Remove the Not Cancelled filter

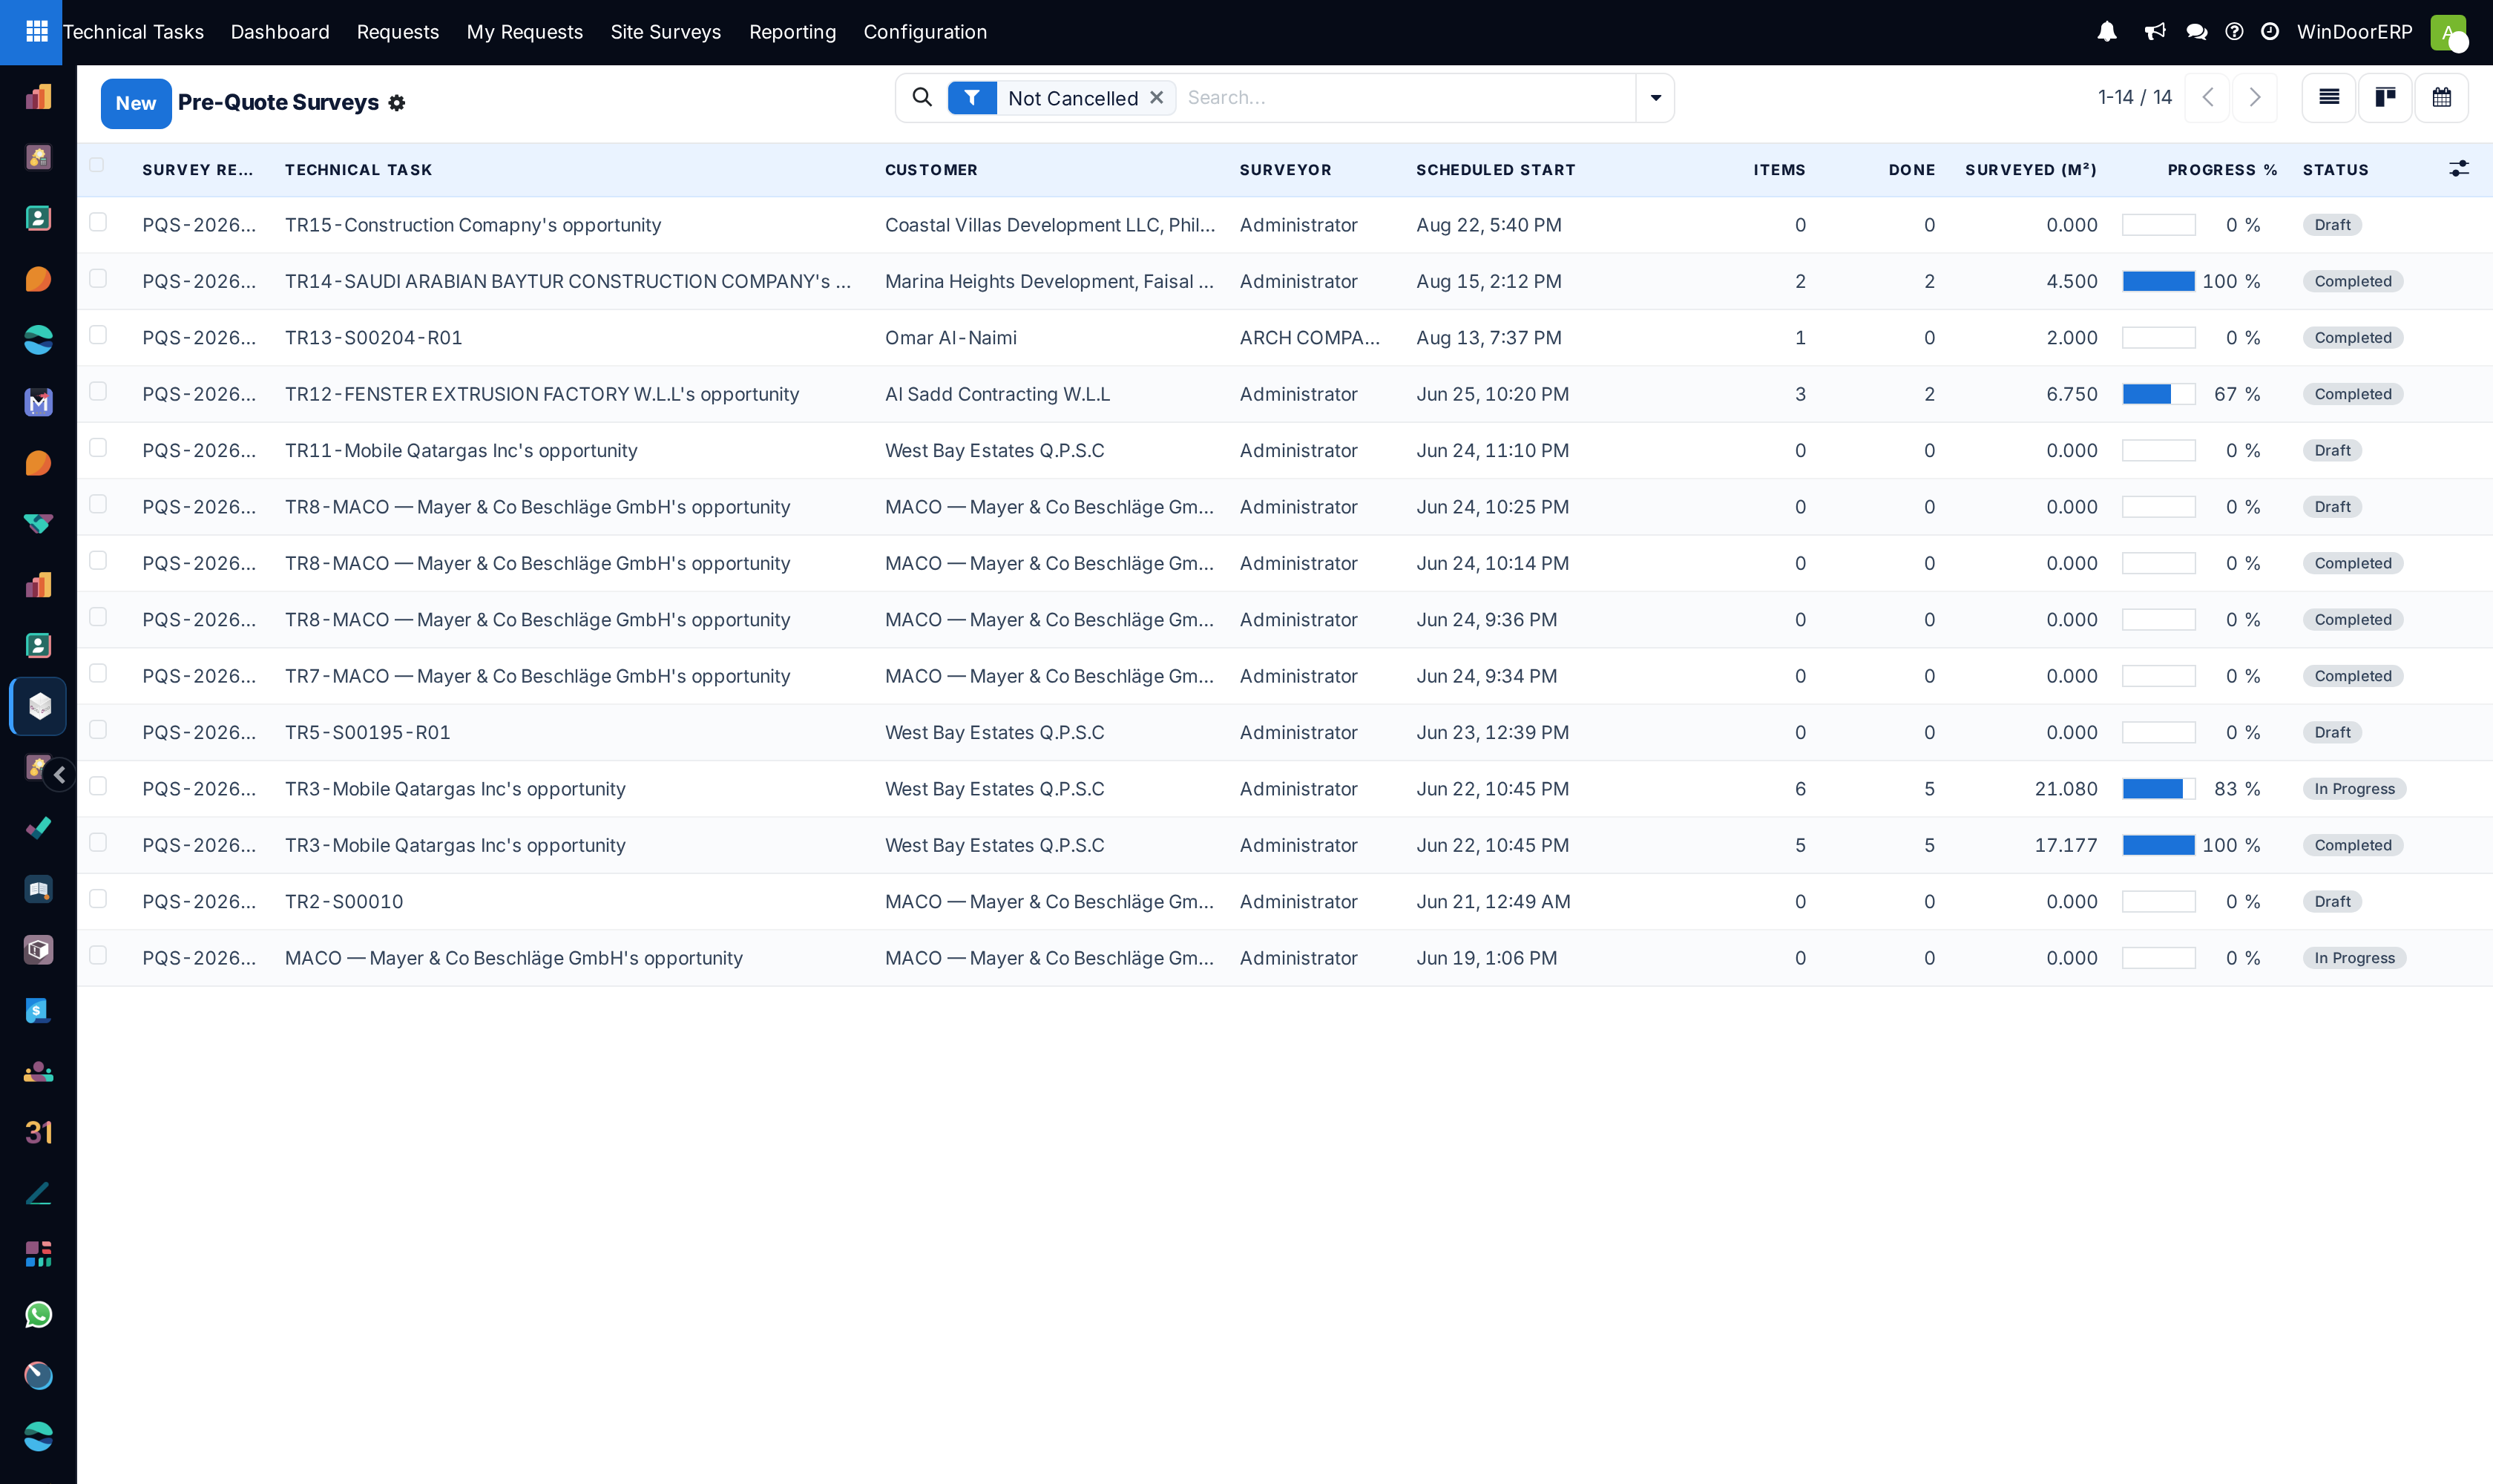pos(1156,97)
